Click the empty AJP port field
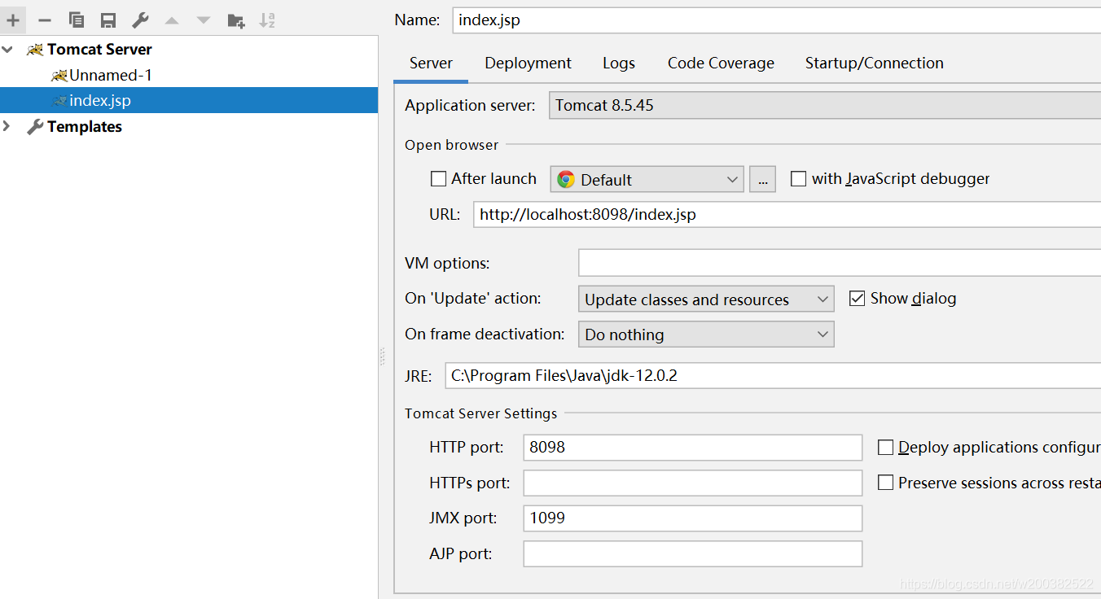1101x599 pixels. tap(692, 553)
